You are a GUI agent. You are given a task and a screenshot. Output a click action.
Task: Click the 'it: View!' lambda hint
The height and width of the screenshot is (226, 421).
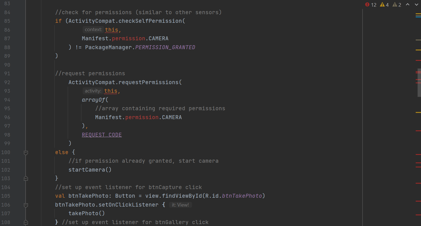click(x=180, y=205)
